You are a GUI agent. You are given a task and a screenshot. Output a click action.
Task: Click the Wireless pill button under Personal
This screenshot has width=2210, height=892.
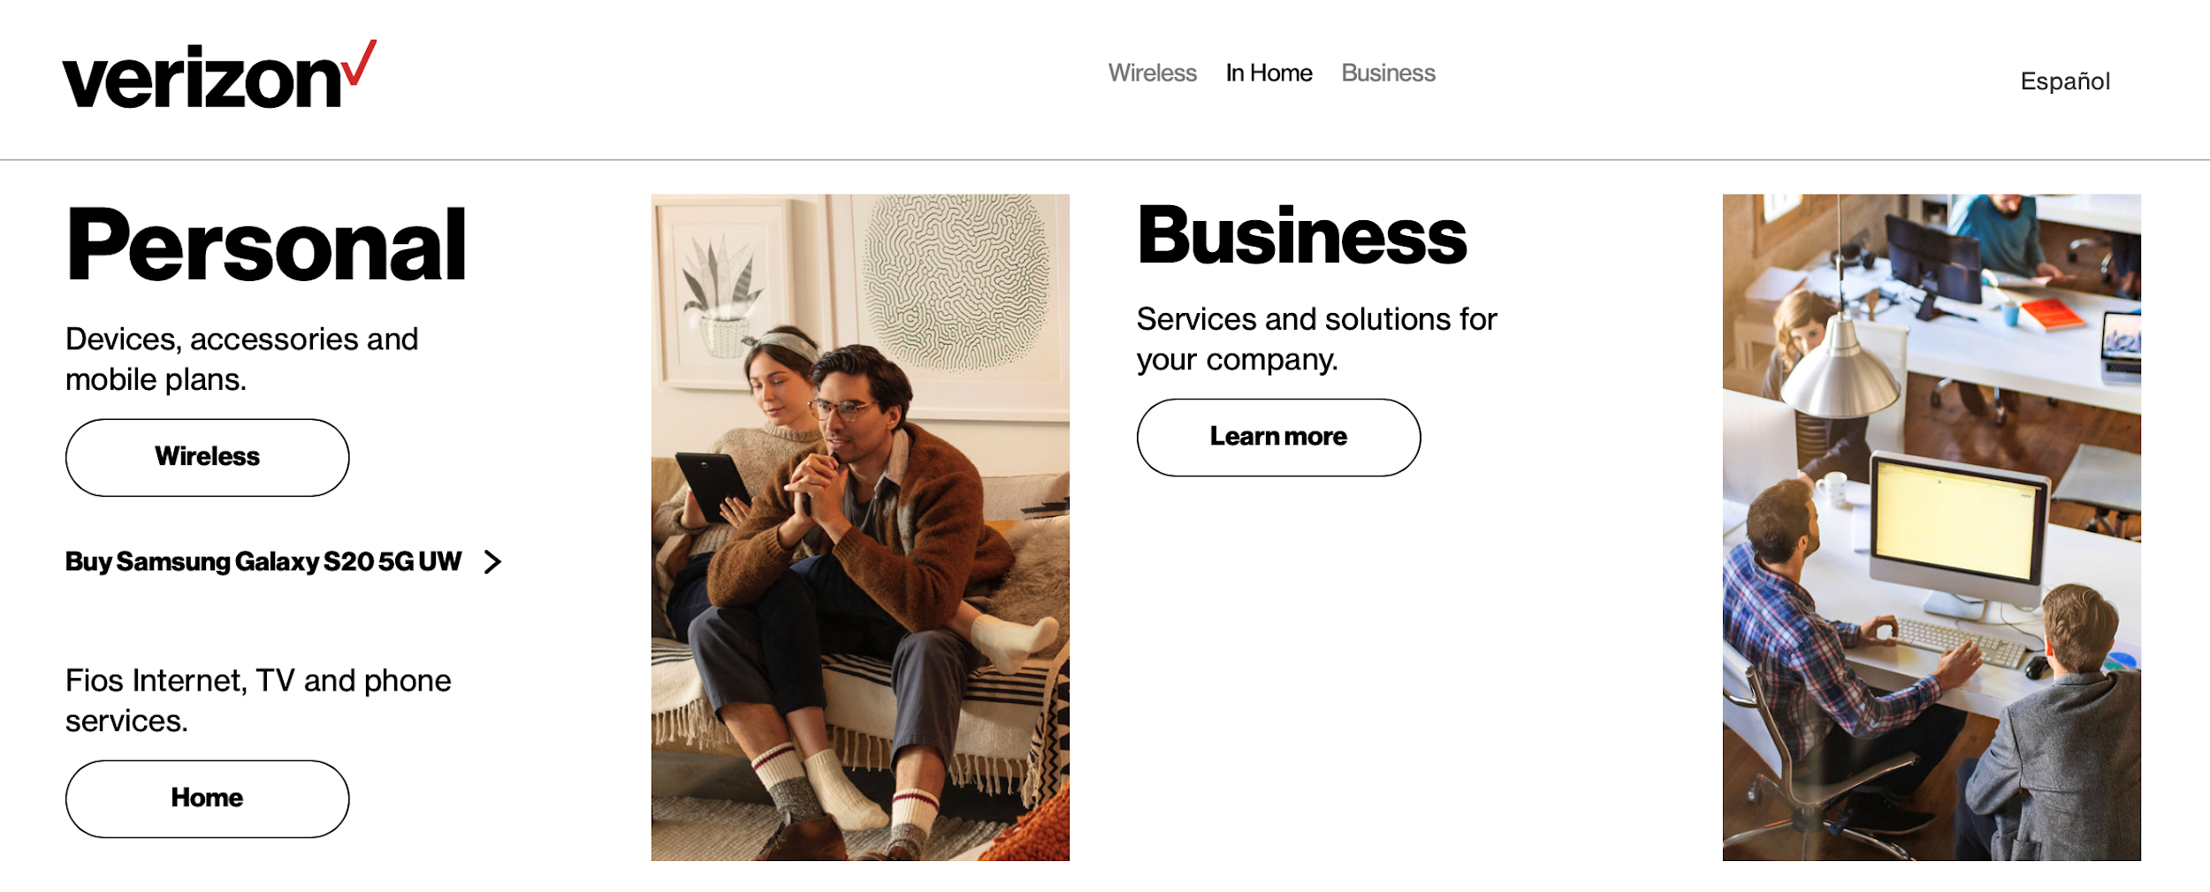tap(208, 457)
